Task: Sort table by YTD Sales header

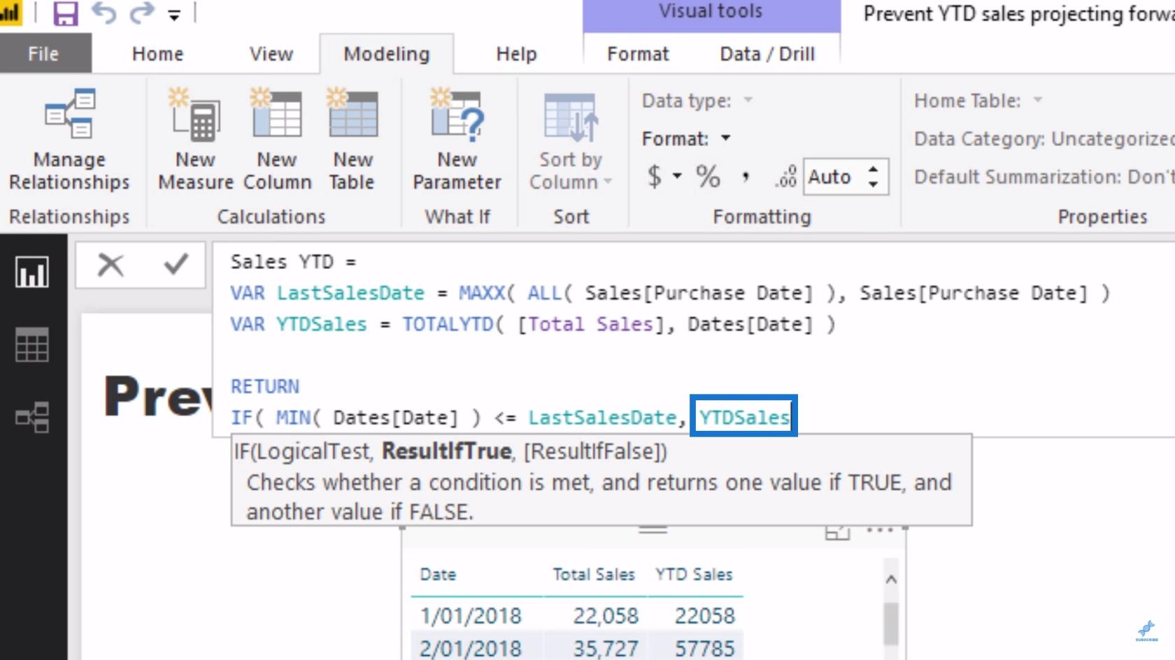Action: point(694,574)
